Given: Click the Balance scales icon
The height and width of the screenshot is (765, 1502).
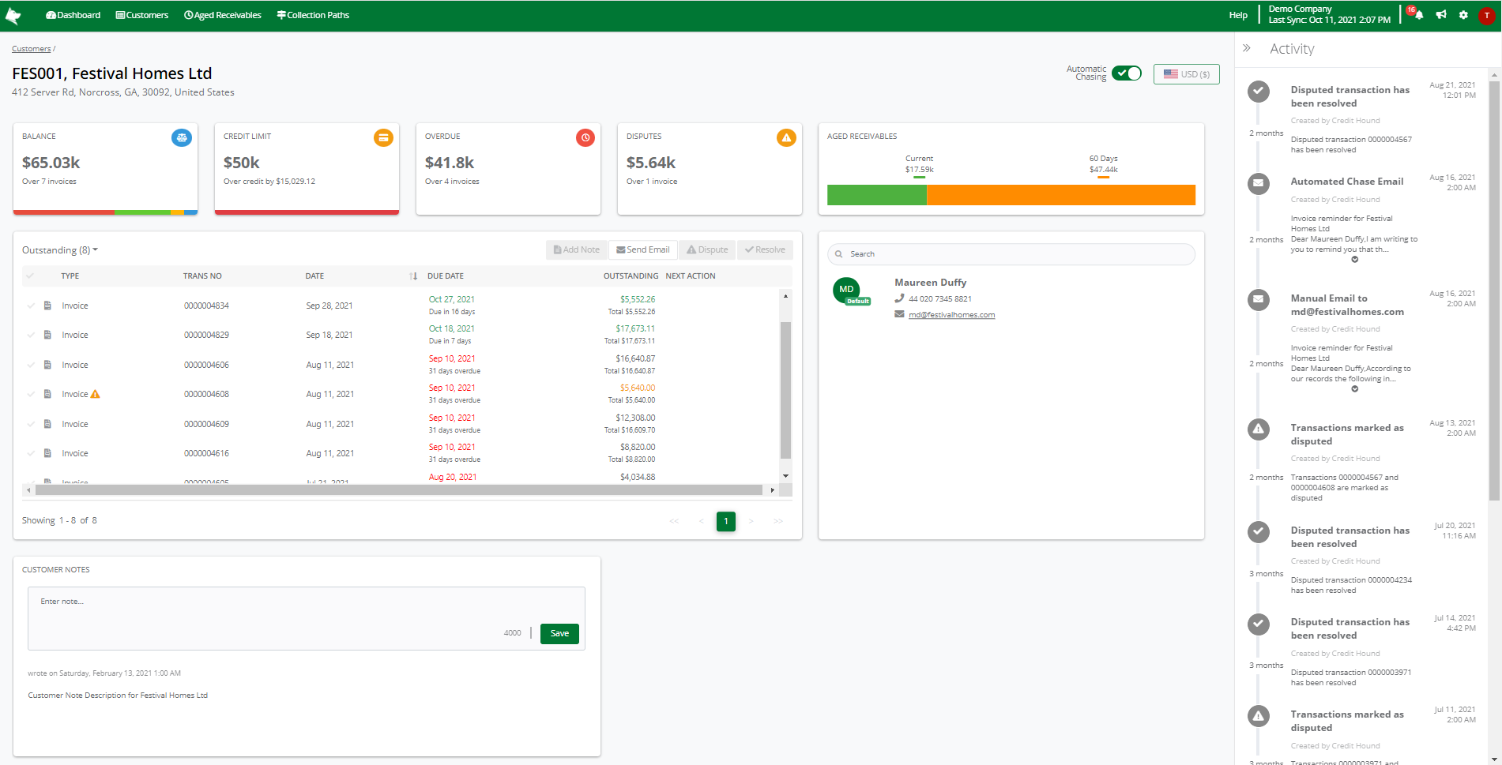Looking at the screenshot, I should tap(182, 137).
